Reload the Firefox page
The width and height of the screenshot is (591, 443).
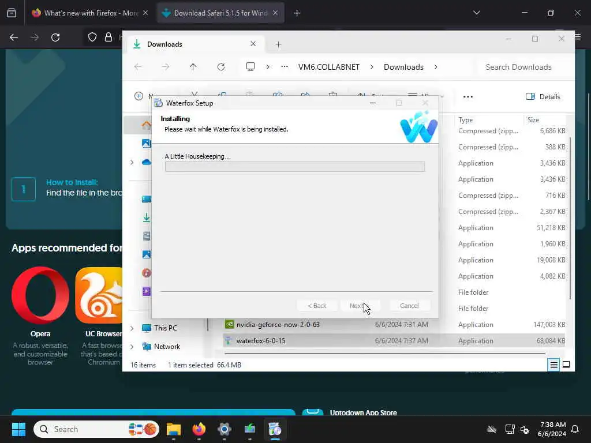click(55, 37)
